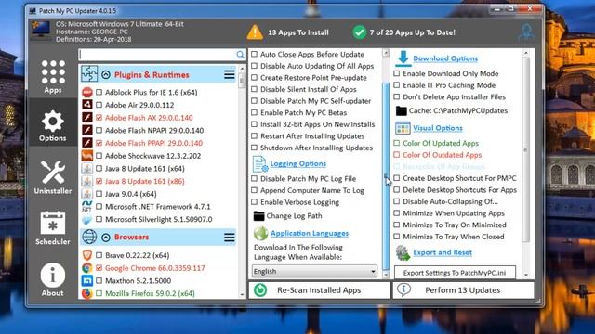Enable Auto Close Apps Before Update
Viewport: 595px width, 334px height.
point(254,54)
